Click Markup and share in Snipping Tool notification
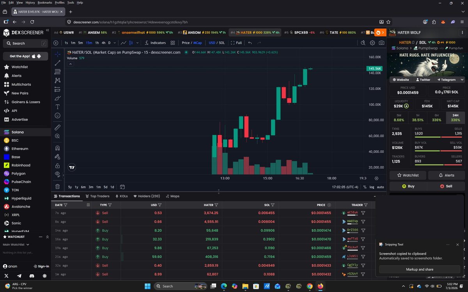The height and width of the screenshot is (292, 468). coord(419,269)
